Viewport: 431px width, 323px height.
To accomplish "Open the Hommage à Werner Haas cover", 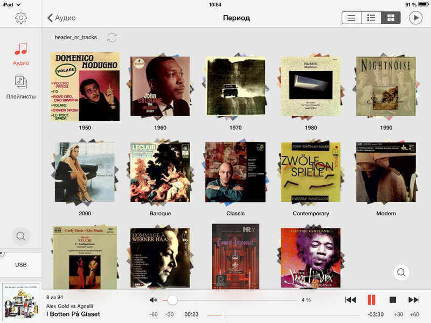I will click(160, 258).
